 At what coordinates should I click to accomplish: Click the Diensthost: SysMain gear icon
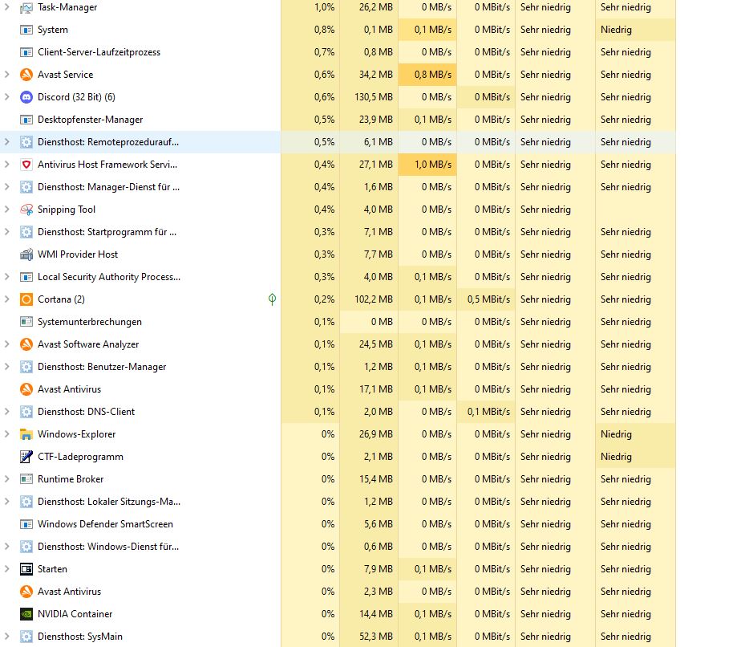pos(26,637)
